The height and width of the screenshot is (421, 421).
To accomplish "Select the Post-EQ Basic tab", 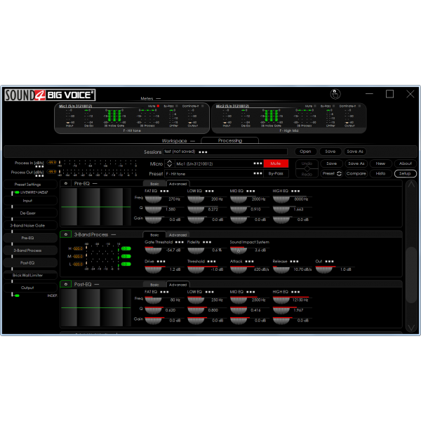I will pos(154,285).
